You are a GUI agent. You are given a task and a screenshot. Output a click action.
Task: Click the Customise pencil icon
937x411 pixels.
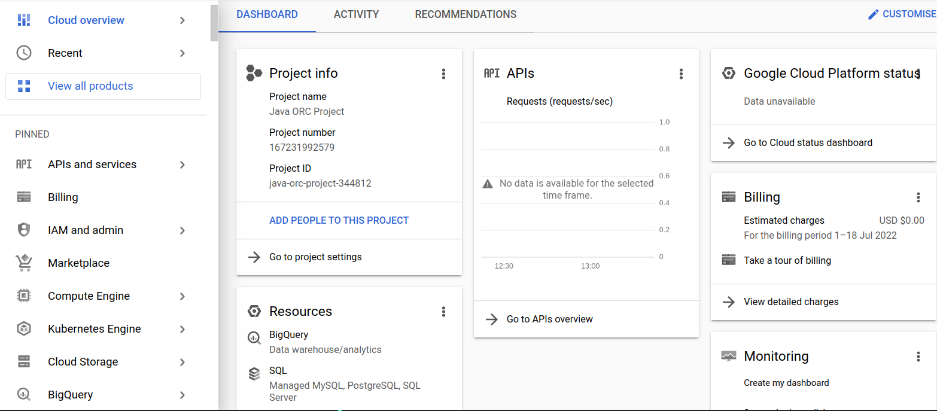click(874, 14)
